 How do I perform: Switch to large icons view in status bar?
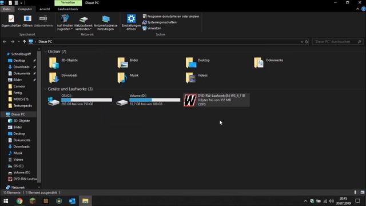362,192
